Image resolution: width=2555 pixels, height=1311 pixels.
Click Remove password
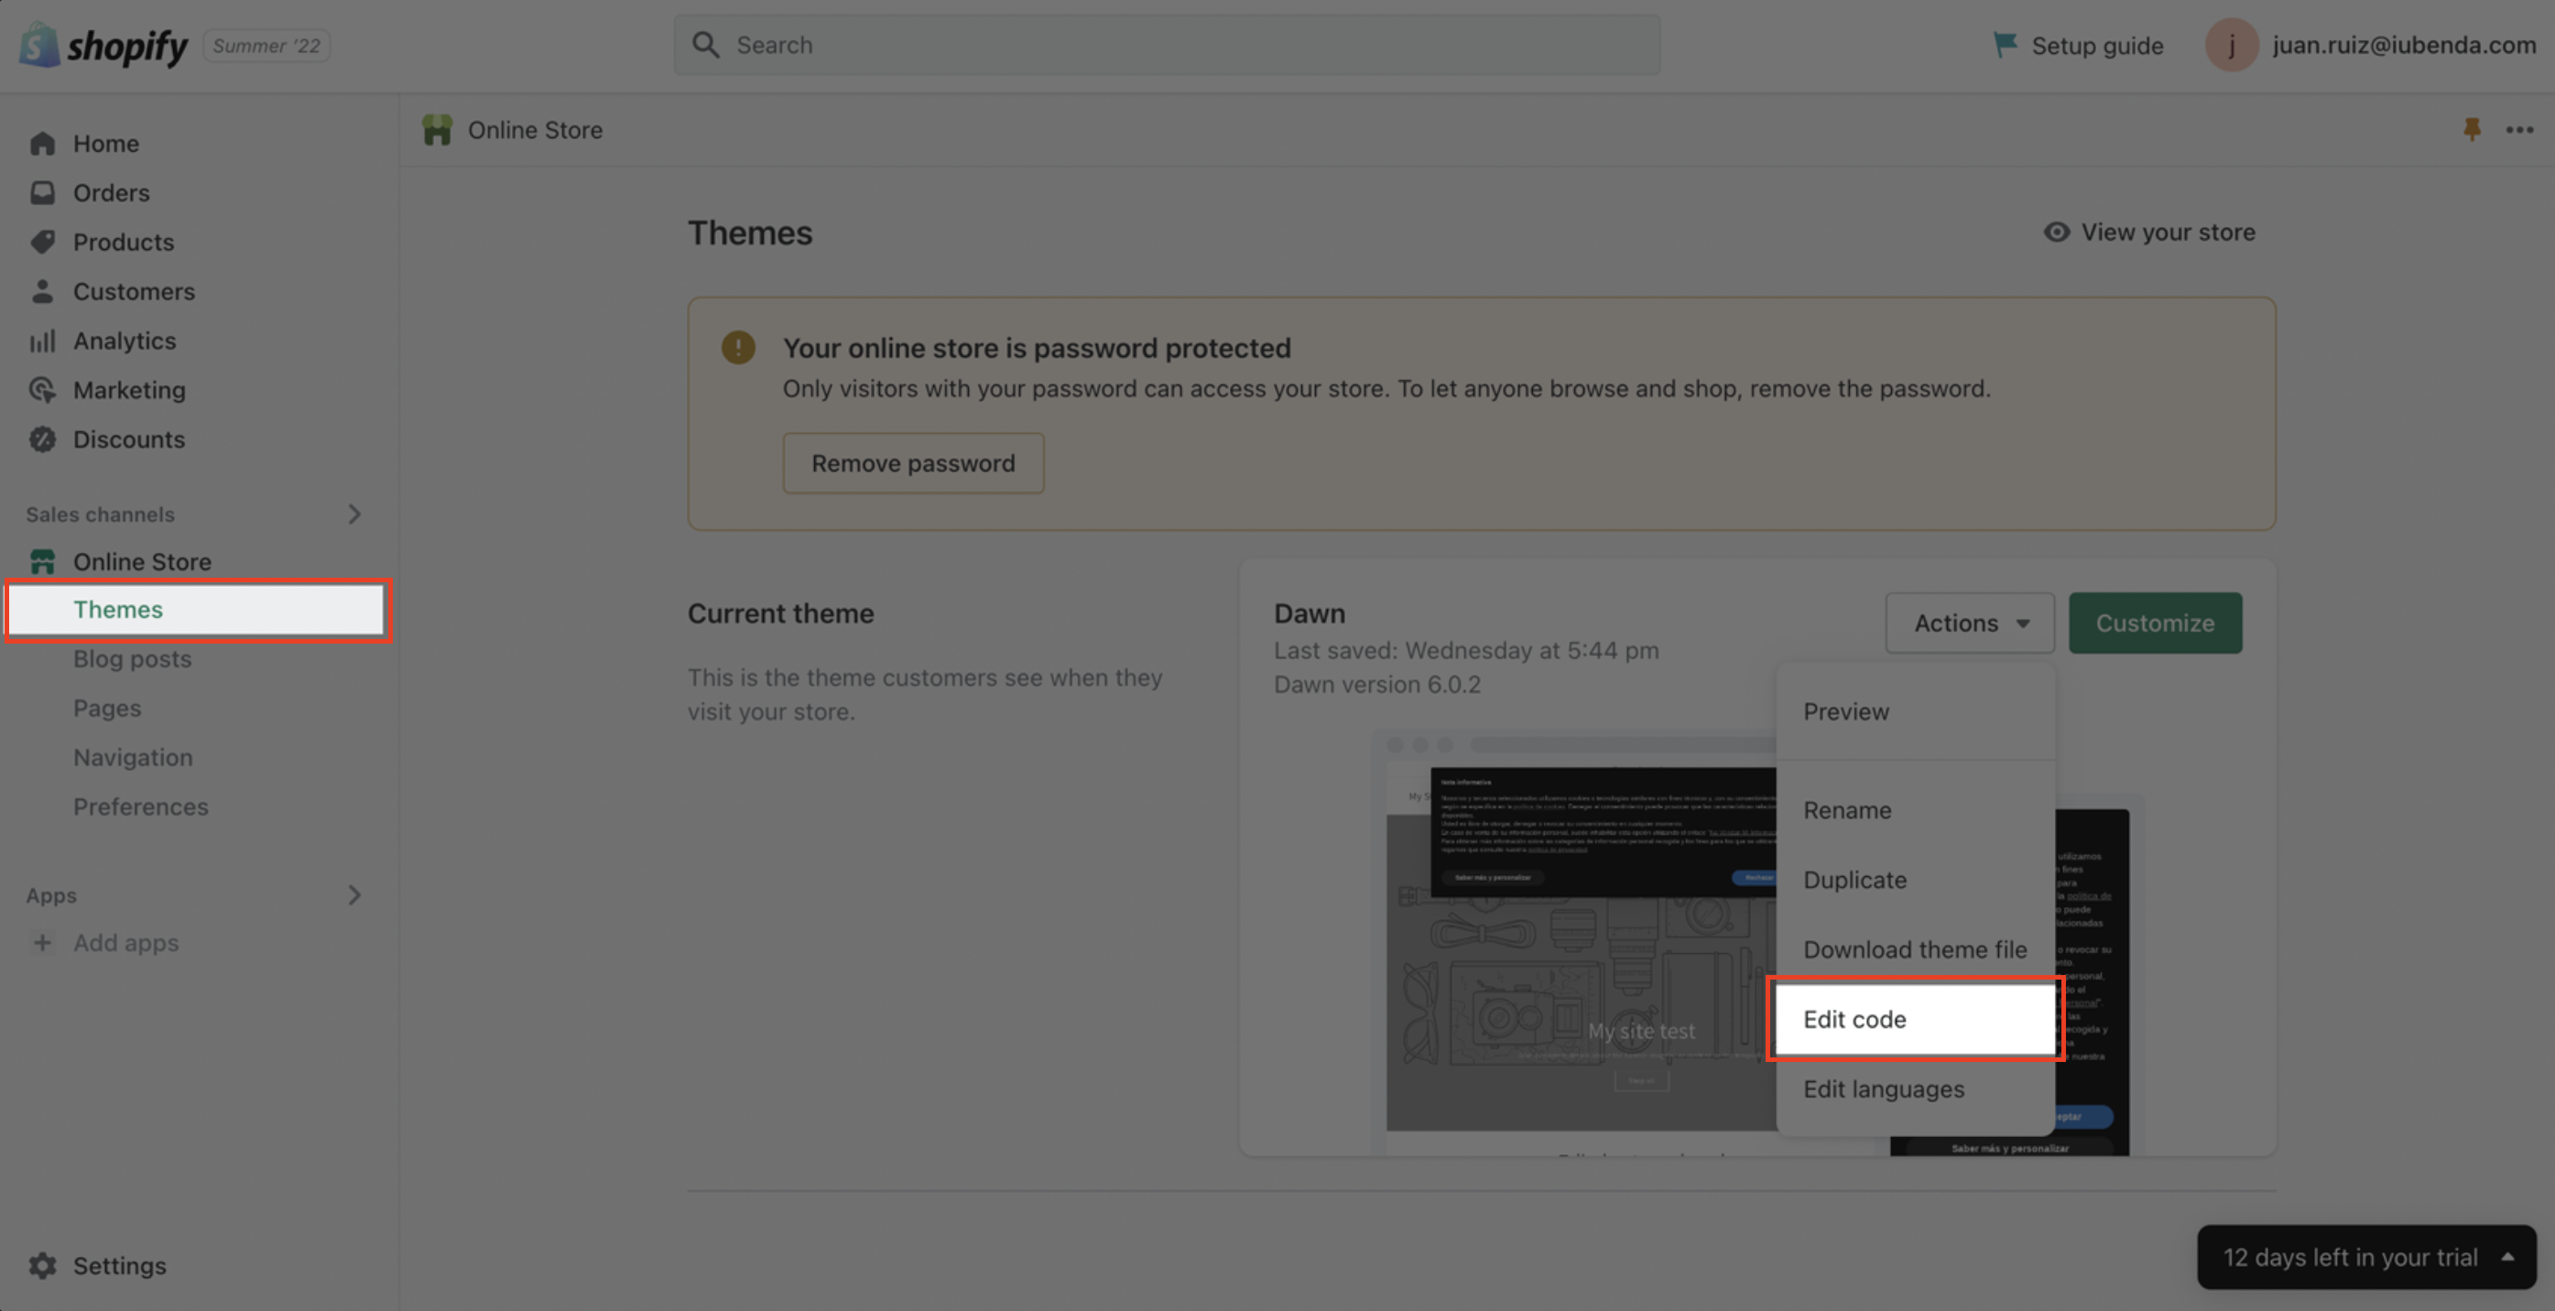(x=912, y=462)
